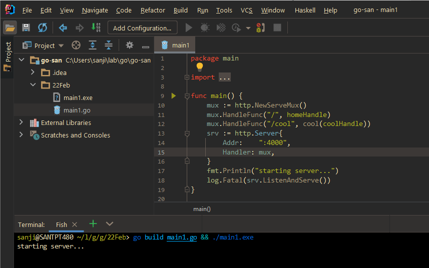Click the main1.go link in the terminal
429x268 pixels.
click(x=182, y=237)
